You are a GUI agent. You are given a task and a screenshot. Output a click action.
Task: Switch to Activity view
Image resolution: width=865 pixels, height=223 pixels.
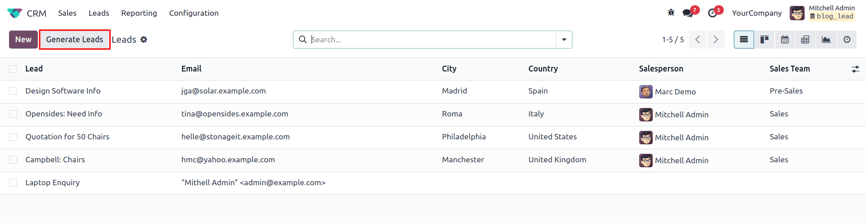[847, 40]
